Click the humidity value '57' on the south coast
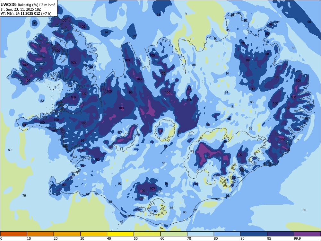This screenshot has height=241, width=321. coord(162,228)
